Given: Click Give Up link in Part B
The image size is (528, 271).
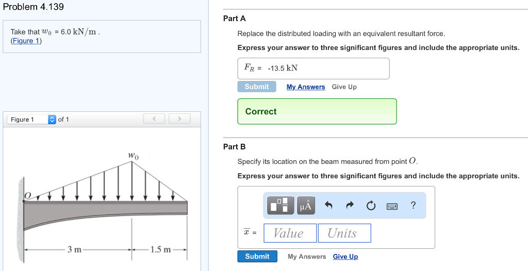Looking at the screenshot, I should pos(345,257).
